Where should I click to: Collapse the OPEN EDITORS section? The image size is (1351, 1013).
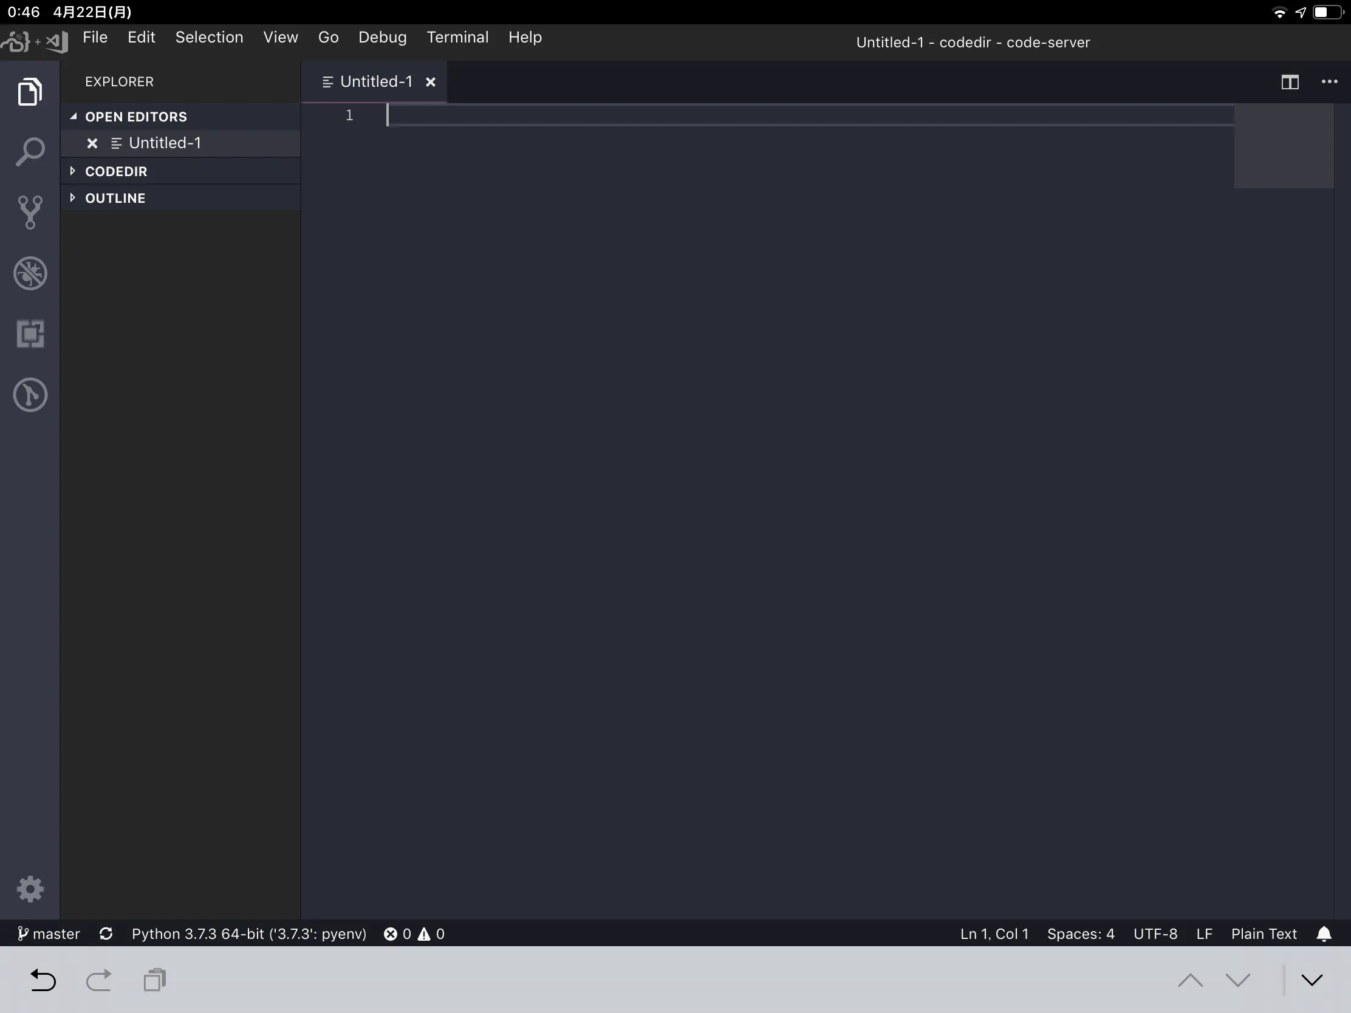(135, 117)
